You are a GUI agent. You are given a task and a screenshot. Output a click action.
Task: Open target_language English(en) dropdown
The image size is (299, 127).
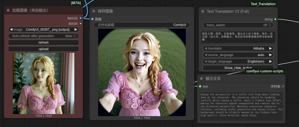click(x=238, y=61)
